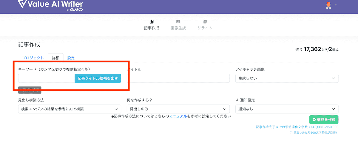The height and width of the screenshot is (155, 358).
Task: Expand the 通知設定 dropdown showing 通知なし
Action: point(287,109)
